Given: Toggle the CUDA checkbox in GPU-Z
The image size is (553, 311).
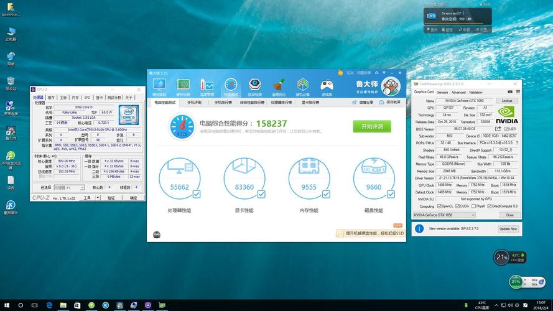Looking at the screenshot, I should [x=457, y=206].
